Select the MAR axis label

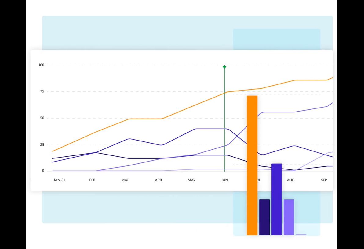(x=125, y=180)
